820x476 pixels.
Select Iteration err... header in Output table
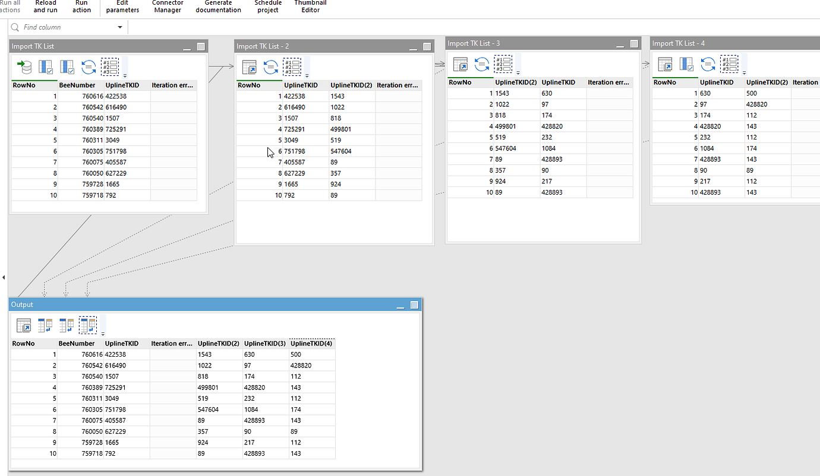[173, 343]
